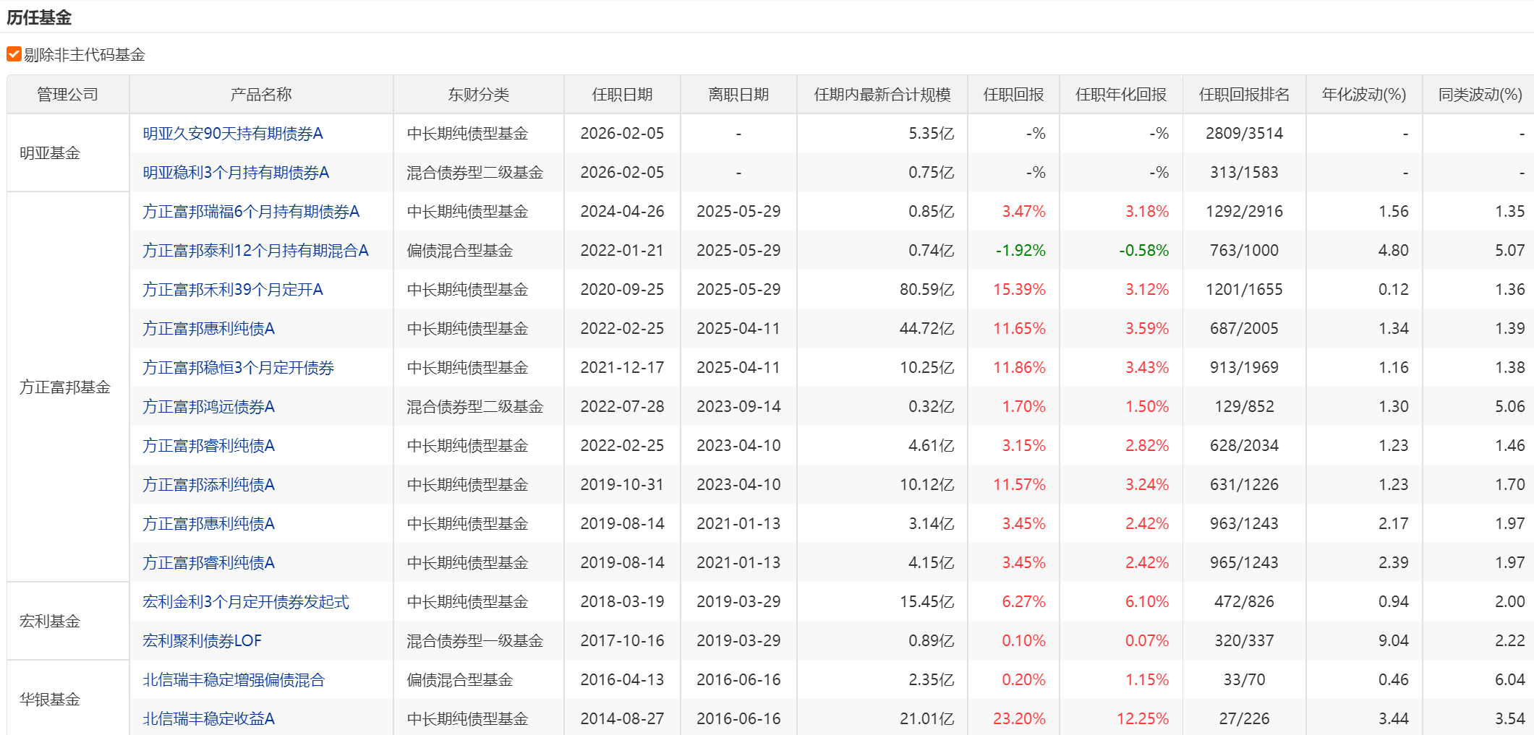Image resolution: width=1534 pixels, height=735 pixels.
Task: Select the 宏利基金 company cell
Action: point(68,622)
